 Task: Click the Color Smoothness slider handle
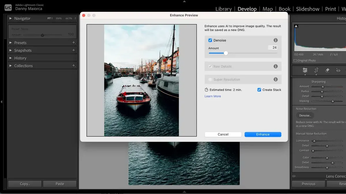[327, 167]
